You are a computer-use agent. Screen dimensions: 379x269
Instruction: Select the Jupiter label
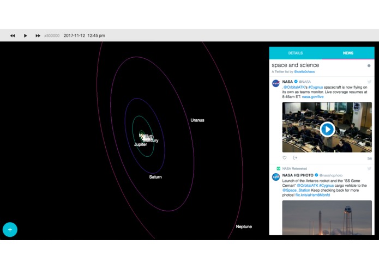tap(141, 144)
